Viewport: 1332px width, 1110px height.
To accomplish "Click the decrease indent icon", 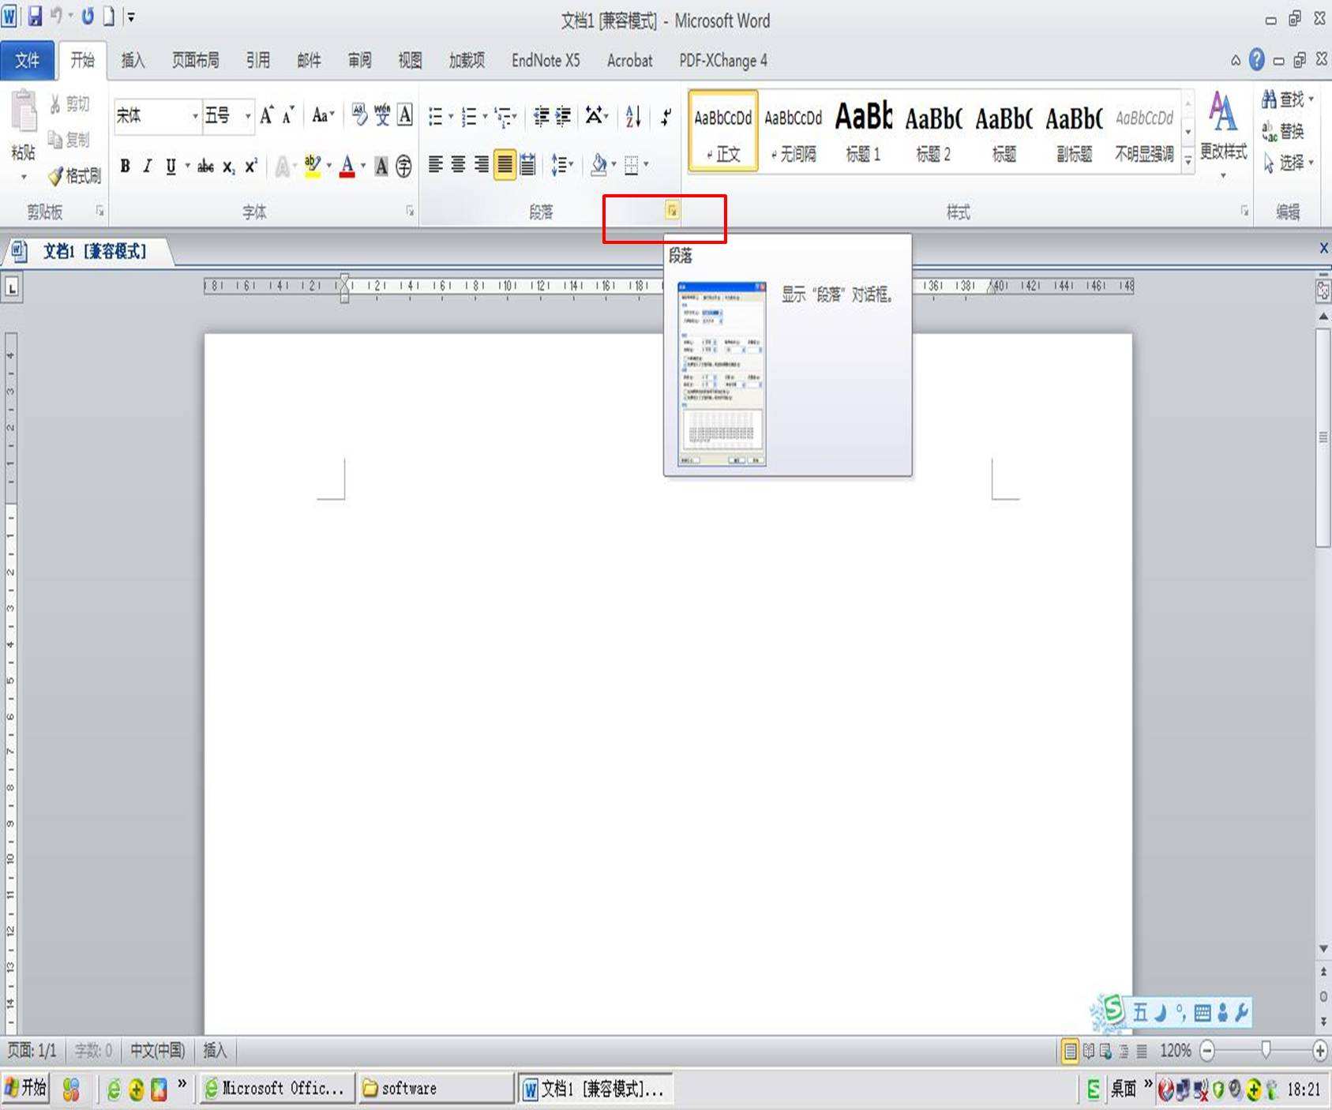I will coord(541,117).
